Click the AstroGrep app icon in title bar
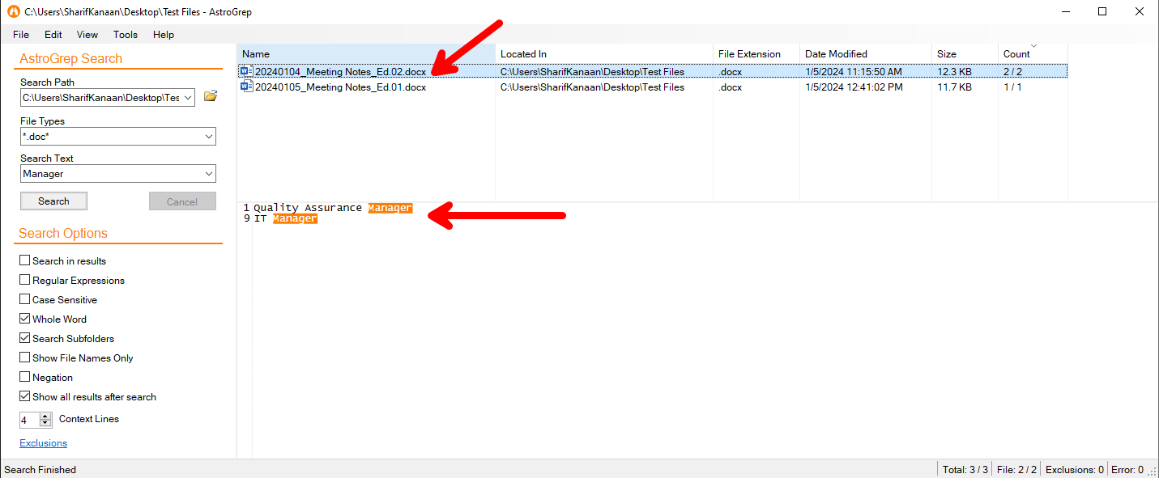 tap(13, 11)
